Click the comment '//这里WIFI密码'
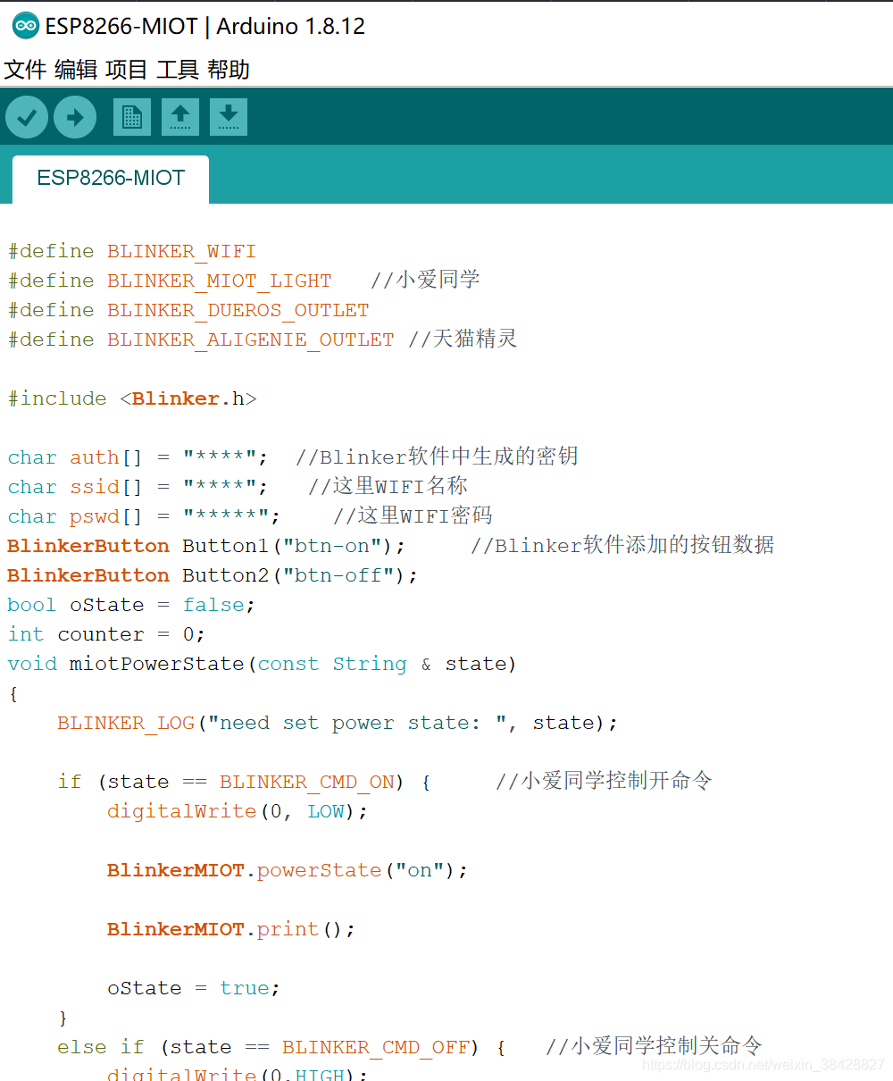The height and width of the screenshot is (1081, 893). (x=413, y=515)
